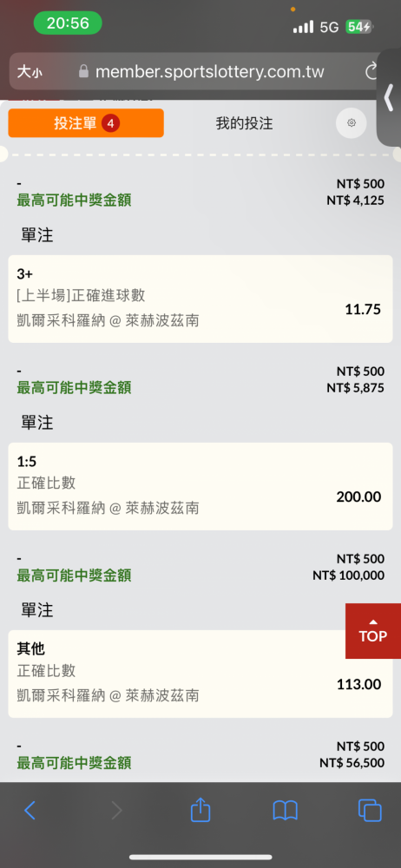The width and height of the screenshot is (401, 868).
Task: Tap the grayed forward arrow
Action: 115,811
